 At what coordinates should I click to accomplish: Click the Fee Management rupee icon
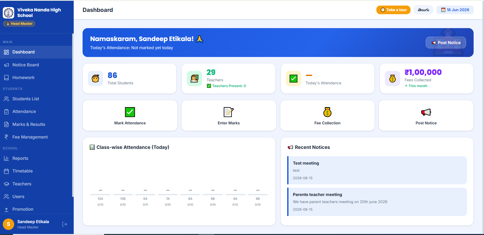tap(6, 137)
